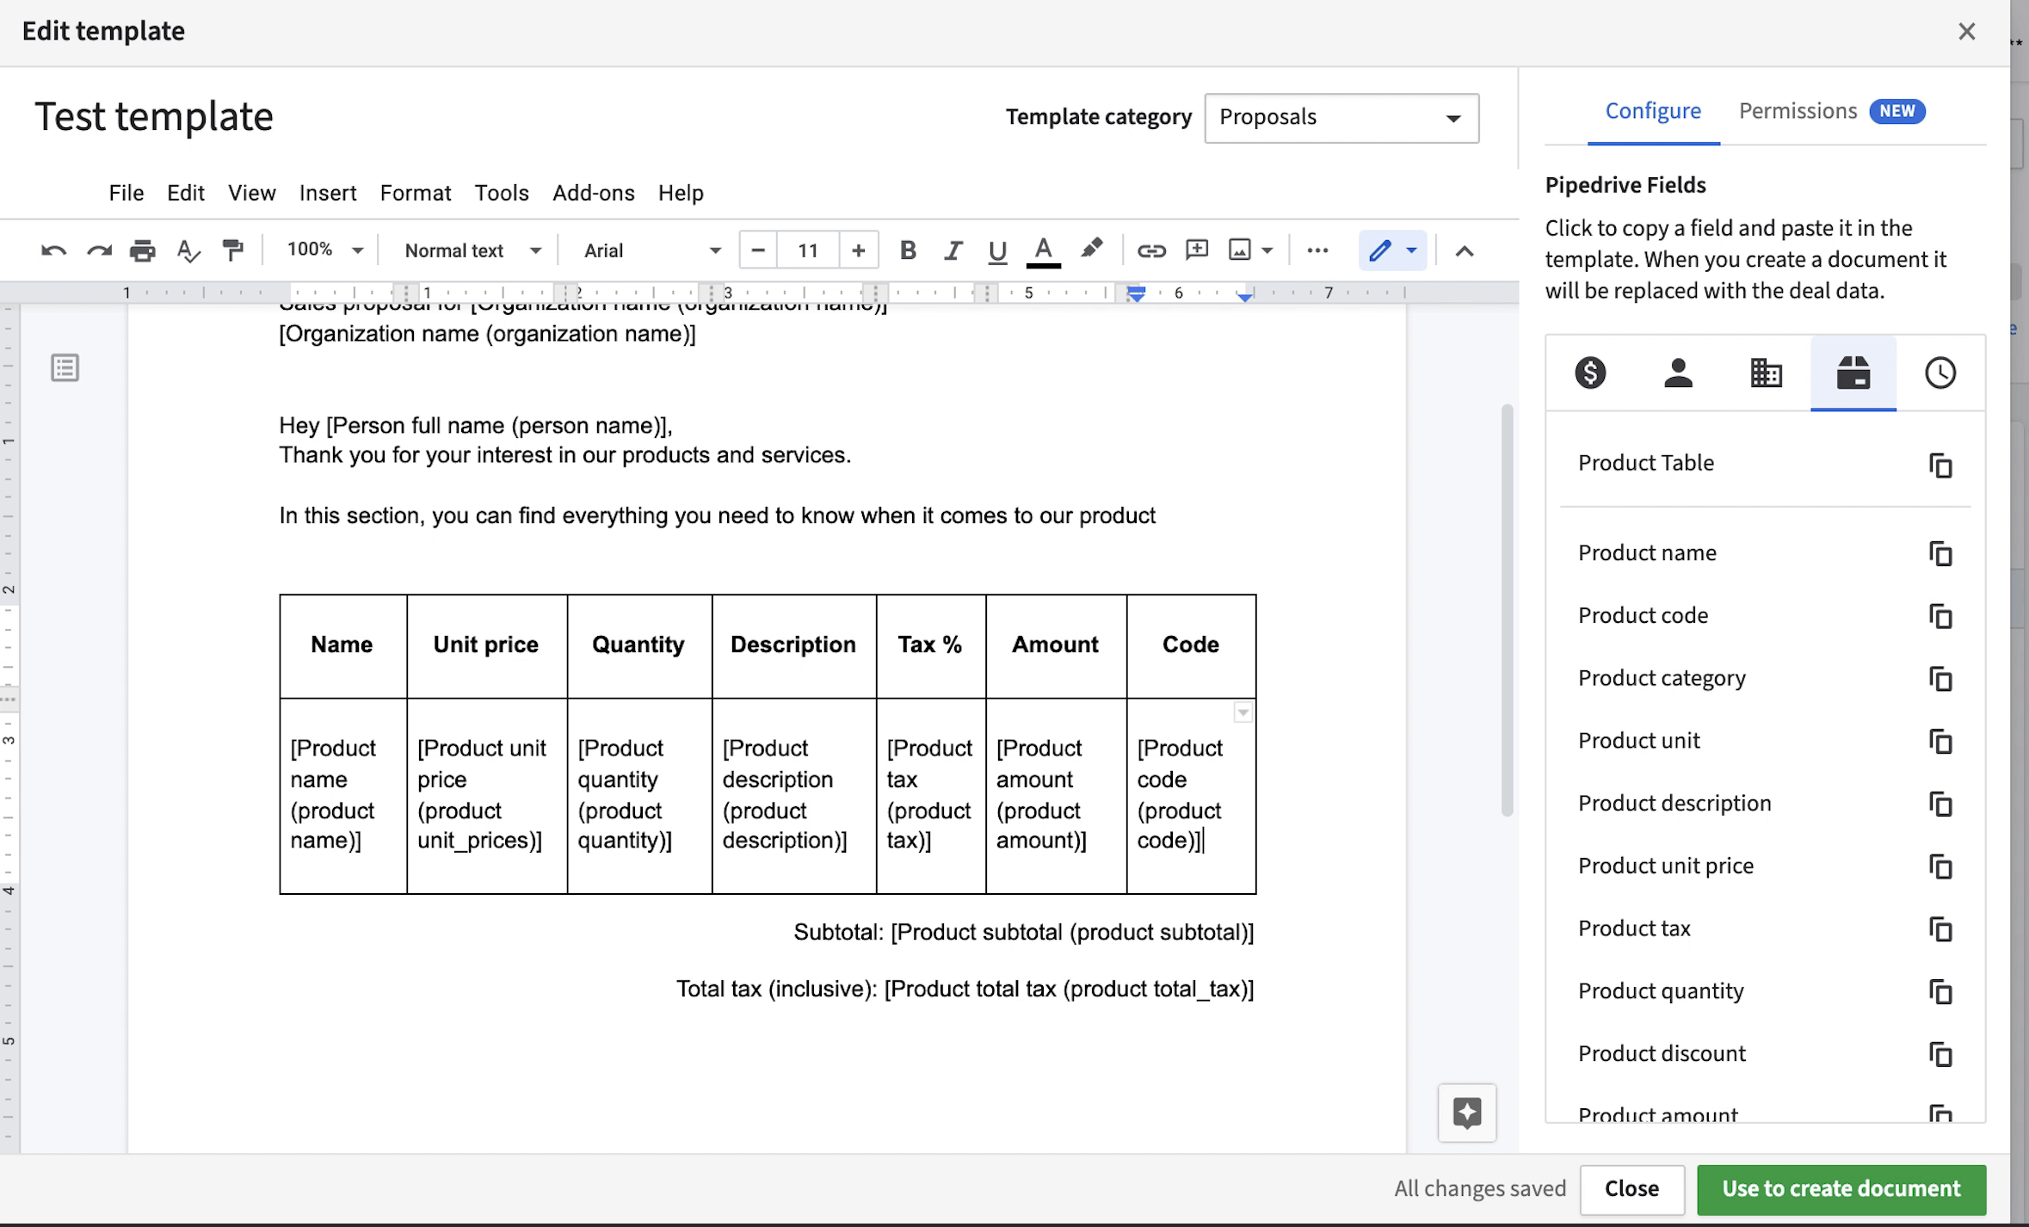Open the Template category dropdown
The image size is (2029, 1227).
[1341, 117]
